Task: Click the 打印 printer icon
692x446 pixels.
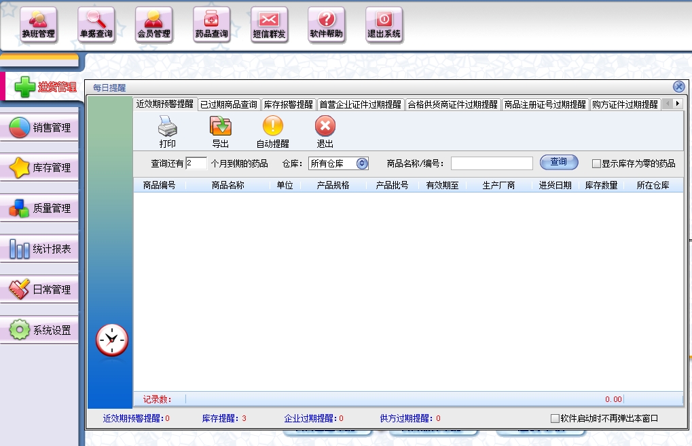Action: (x=167, y=131)
